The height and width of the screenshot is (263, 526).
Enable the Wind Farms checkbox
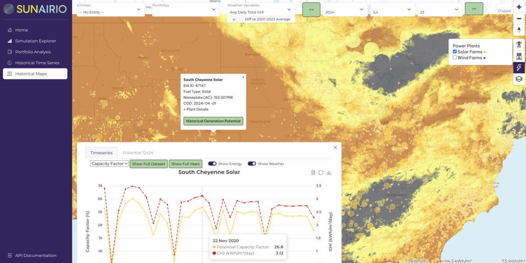(455, 57)
